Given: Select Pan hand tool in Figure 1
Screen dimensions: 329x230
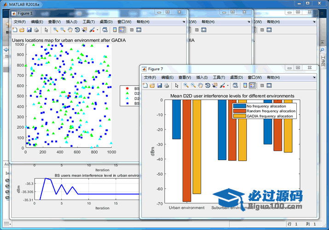Looking at the screenshot, I should coord(70,30).
